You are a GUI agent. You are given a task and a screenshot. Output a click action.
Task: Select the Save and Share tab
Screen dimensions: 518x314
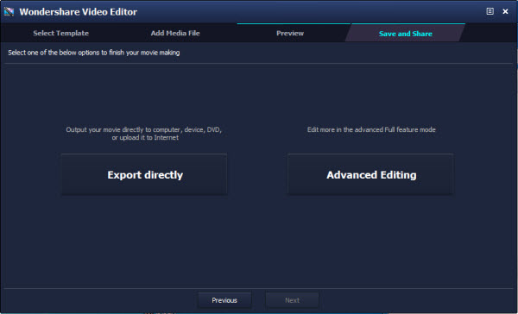point(406,34)
